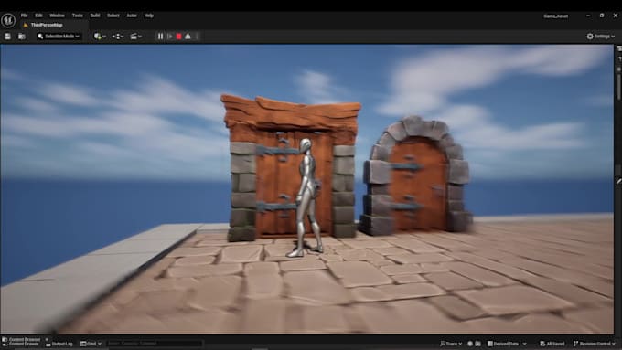Open the Tools menu

coord(78,16)
